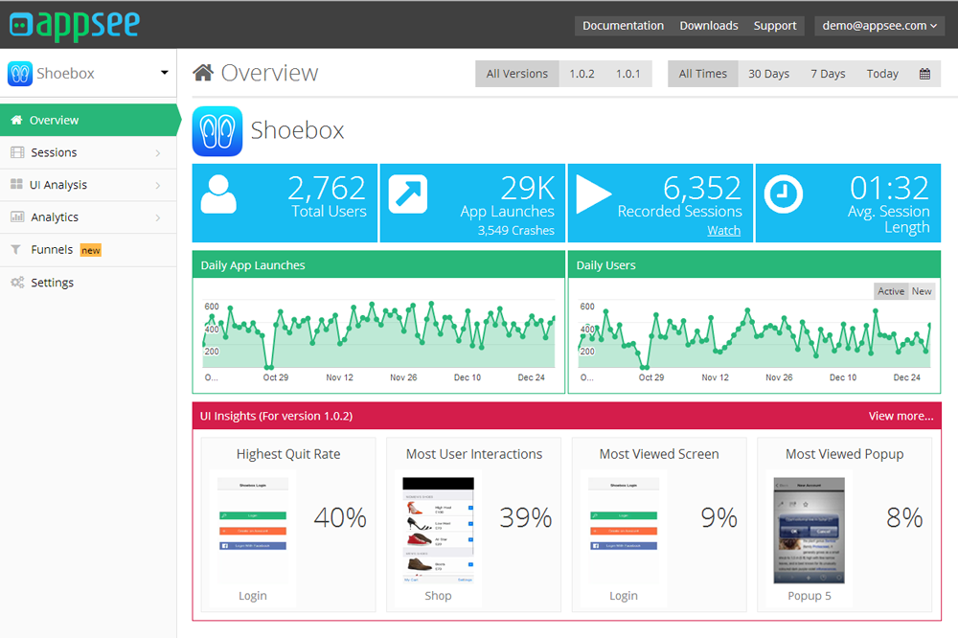Click the 2,762 Total Users figure
The width and height of the screenshot is (958, 638).
(327, 188)
